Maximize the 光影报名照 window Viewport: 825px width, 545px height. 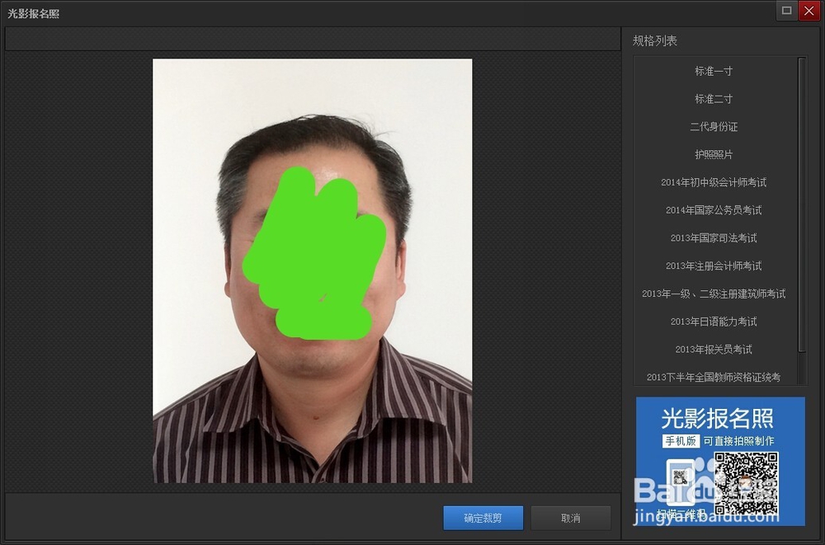[x=786, y=11]
